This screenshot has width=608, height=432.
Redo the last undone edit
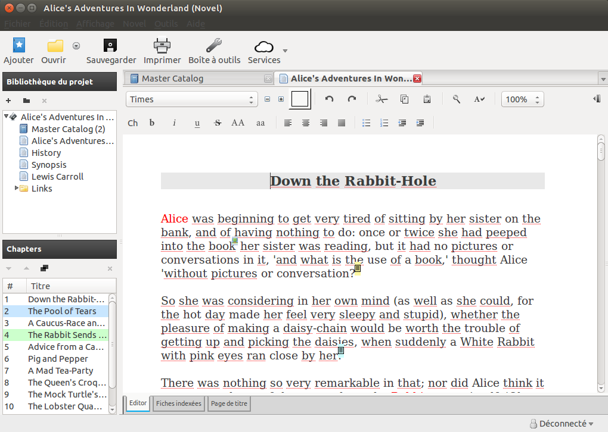coord(352,99)
